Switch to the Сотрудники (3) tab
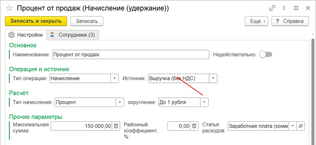The height and width of the screenshot is (145, 316). 72,35
